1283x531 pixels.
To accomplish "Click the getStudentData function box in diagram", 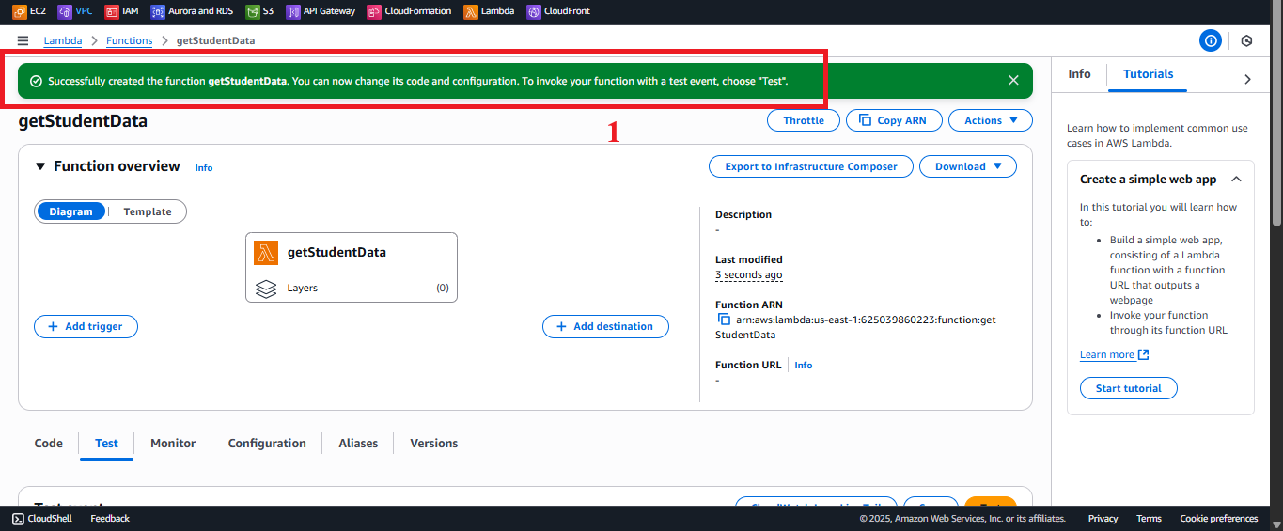I will [x=352, y=253].
